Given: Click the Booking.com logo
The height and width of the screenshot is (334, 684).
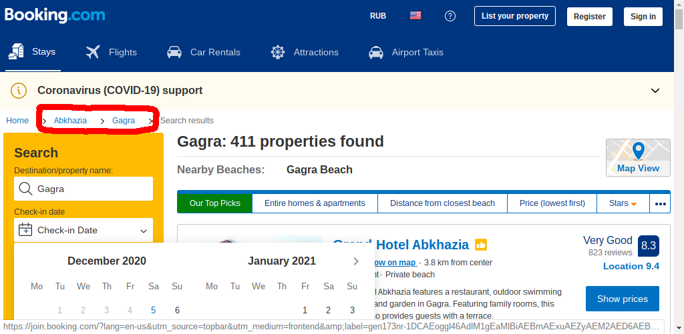Looking at the screenshot, I should coord(55,15).
